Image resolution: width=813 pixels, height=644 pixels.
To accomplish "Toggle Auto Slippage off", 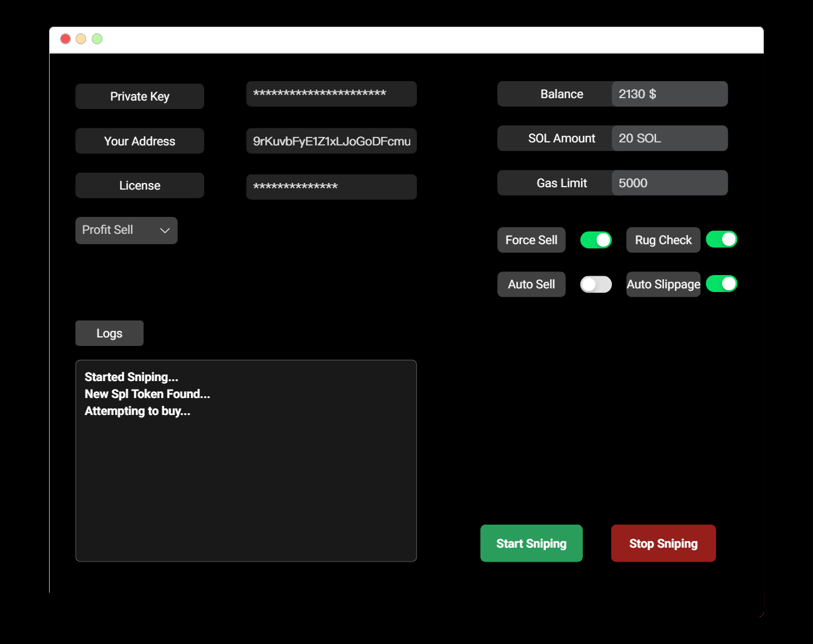I will [722, 284].
